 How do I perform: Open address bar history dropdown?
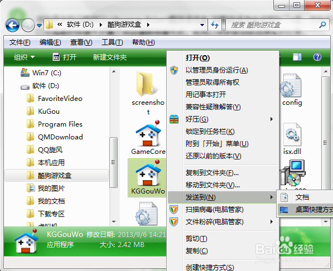tap(202, 25)
